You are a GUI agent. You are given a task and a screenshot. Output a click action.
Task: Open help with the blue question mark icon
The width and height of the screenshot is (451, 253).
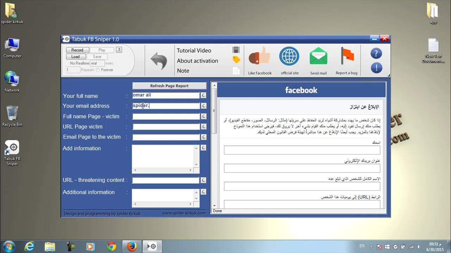click(376, 53)
